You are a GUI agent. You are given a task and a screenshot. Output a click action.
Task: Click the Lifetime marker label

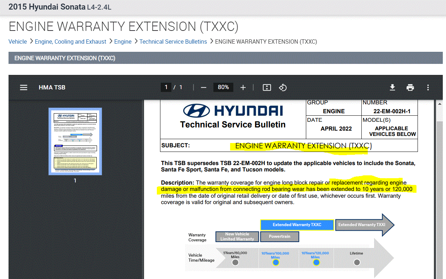click(x=356, y=253)
